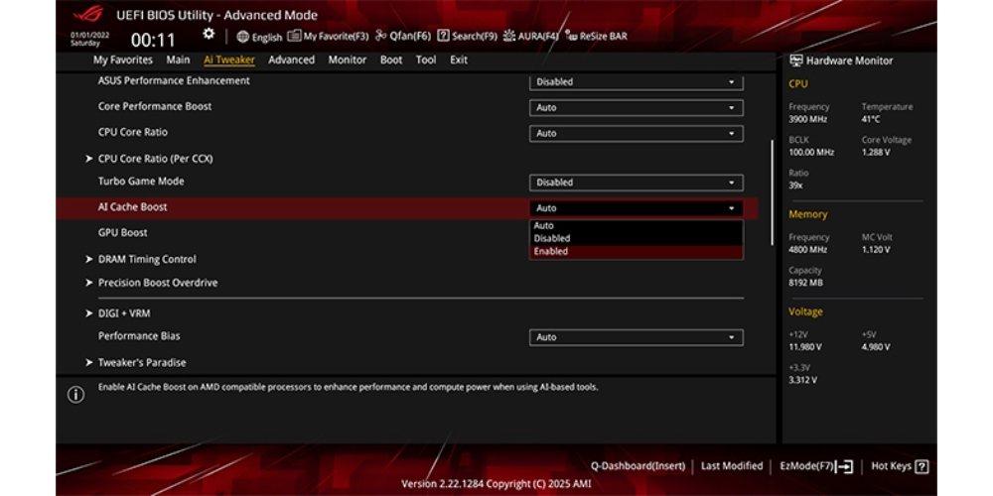This screenshot has height=496, width=993.
Task: Click the info icon in help area
Action: pyautogui.click(x=76, y=396)
